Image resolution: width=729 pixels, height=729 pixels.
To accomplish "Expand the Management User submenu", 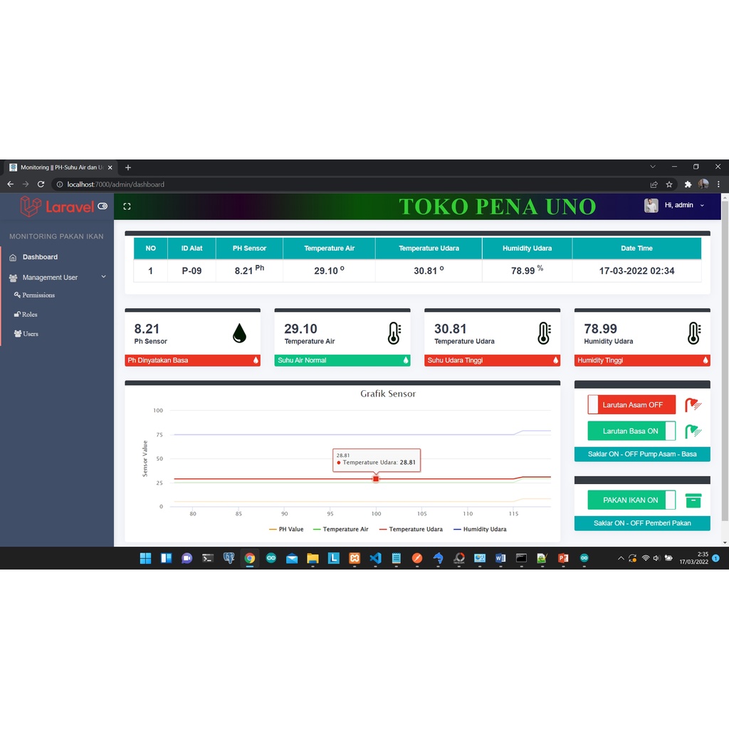I will 57,277.
